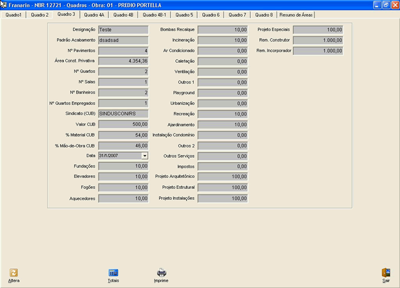The image size is (400, 288).
Task: Minimize the Franarin window
Action: (x=378, y=5)
